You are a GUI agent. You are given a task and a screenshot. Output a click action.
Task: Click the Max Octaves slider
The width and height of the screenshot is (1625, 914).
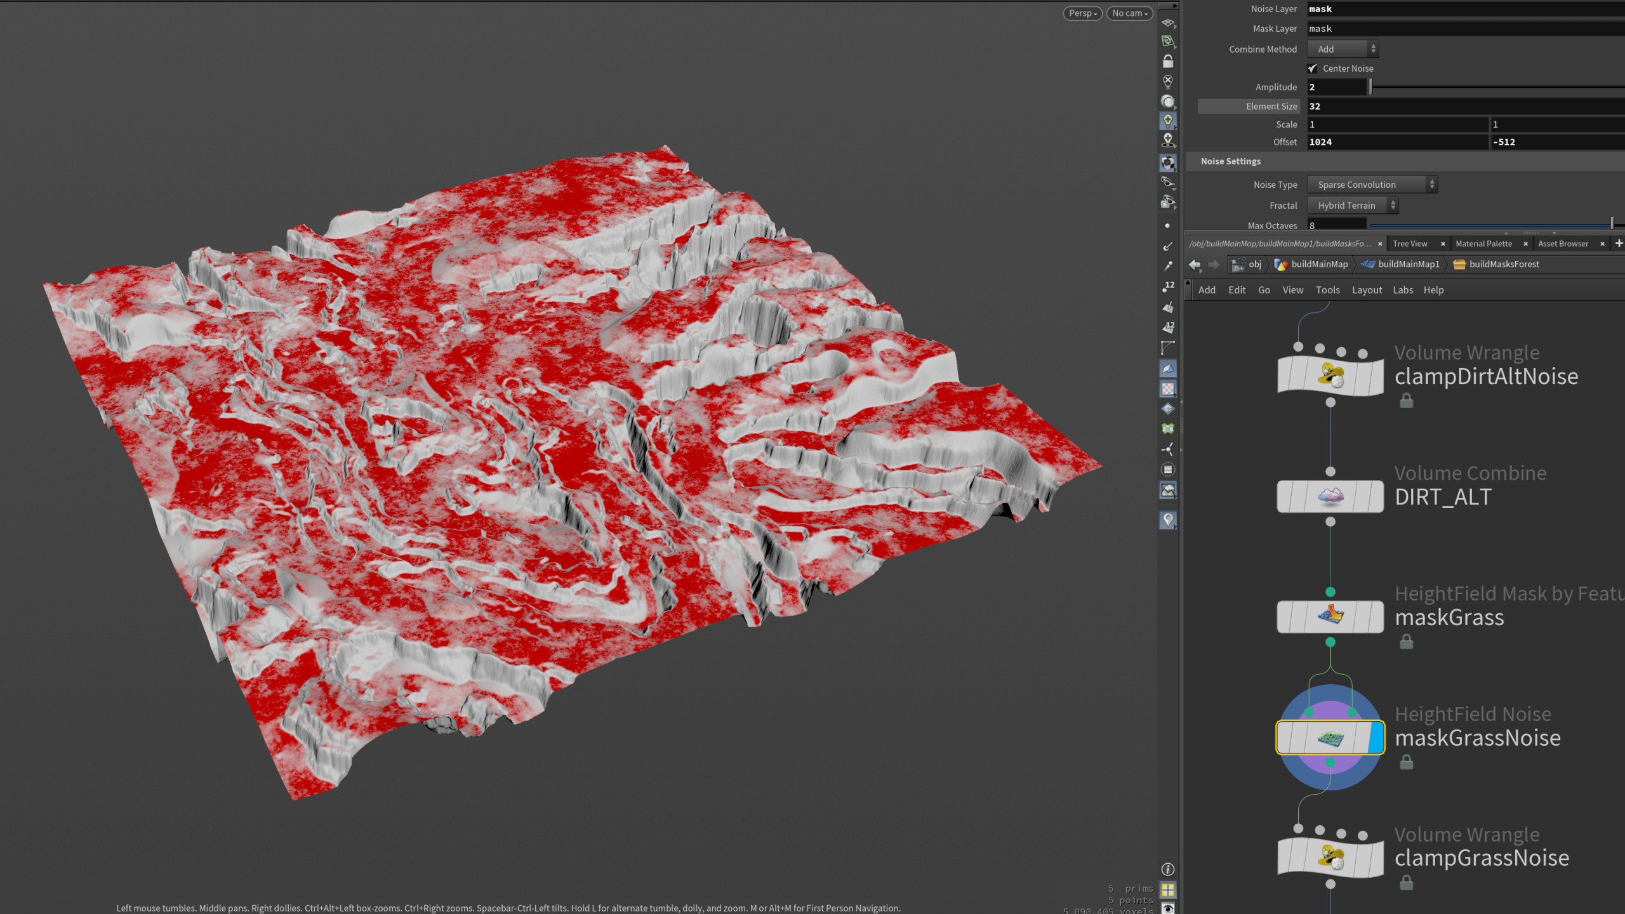(1492, 224)
